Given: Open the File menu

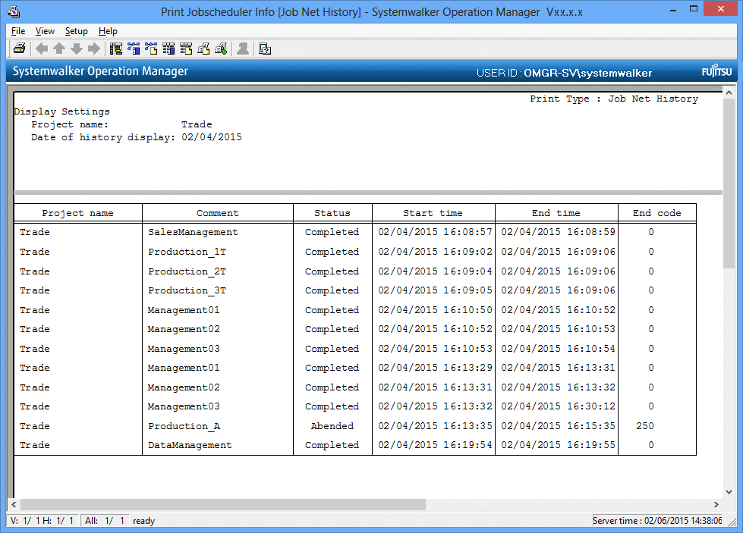Looking at the screenshot, I should tap(18, 31).
